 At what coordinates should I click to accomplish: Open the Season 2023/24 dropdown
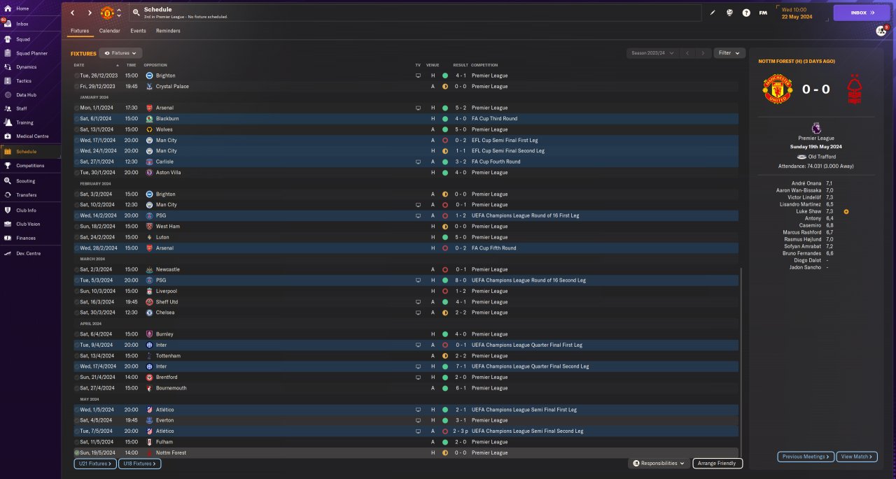coord(652,52)
